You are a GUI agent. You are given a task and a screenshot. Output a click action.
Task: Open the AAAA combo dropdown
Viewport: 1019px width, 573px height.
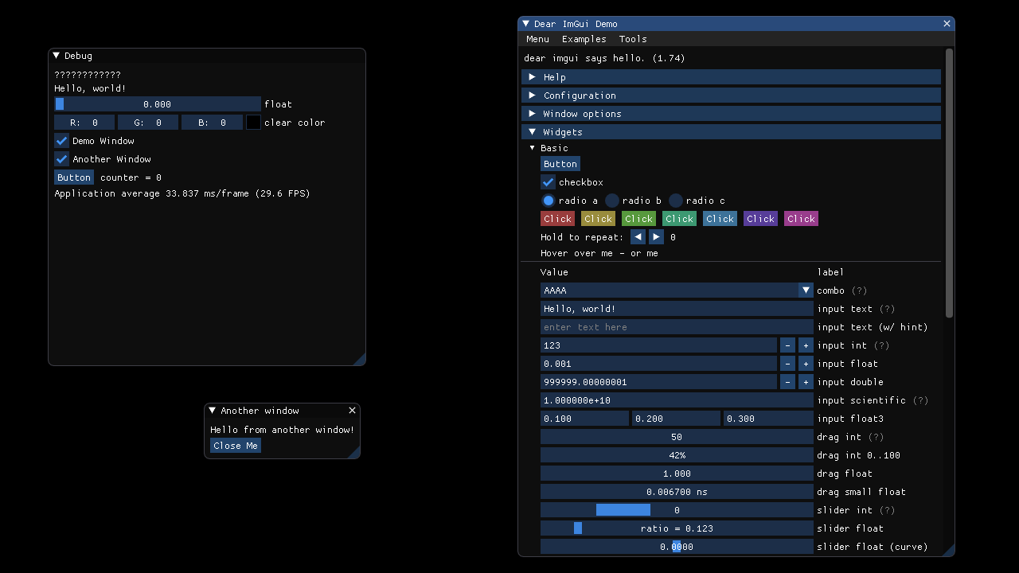[677, 290]
